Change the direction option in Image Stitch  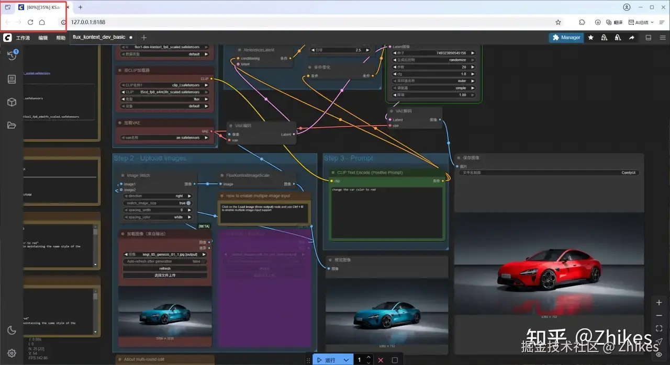[x=158, y=196]
